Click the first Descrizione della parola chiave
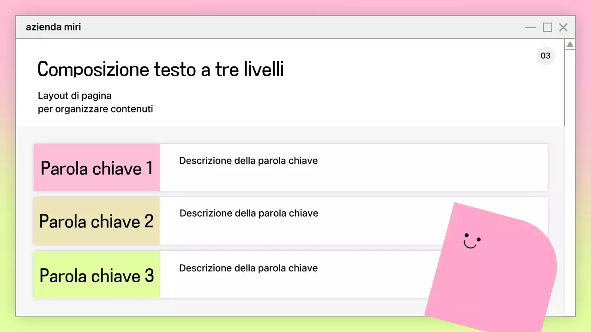This screenshot has width=591, height=332. coord(248,161)
